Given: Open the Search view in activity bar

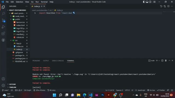Looking at the screenshot, I should pyautogui.click(x=3, y=14).
